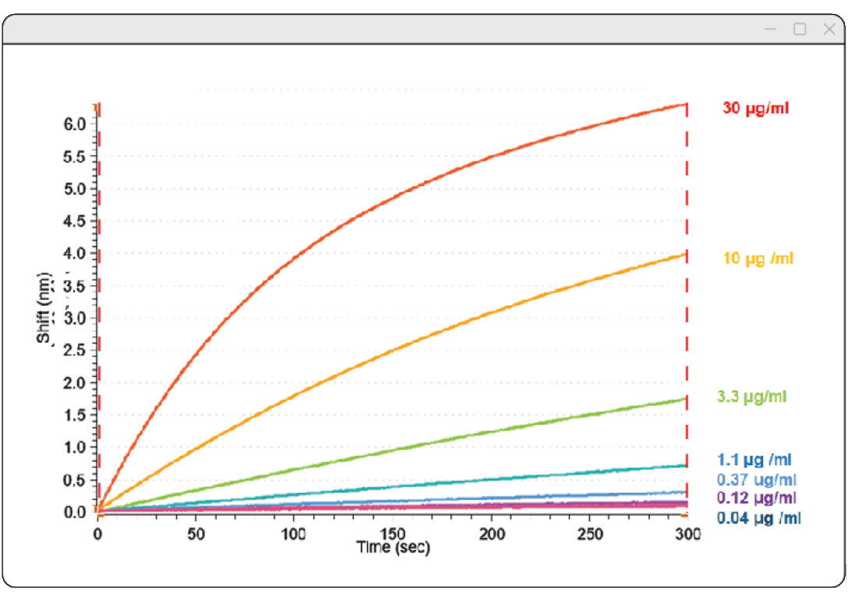Click the Time (sec) axis title
The height and width of the screenshot is (602, 848).
click(393, 547)
